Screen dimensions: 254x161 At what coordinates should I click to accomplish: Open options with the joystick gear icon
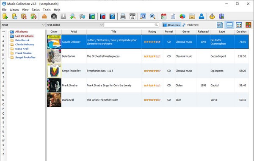(212, 17)
